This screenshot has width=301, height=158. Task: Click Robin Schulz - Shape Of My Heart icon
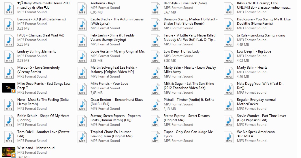9,121
